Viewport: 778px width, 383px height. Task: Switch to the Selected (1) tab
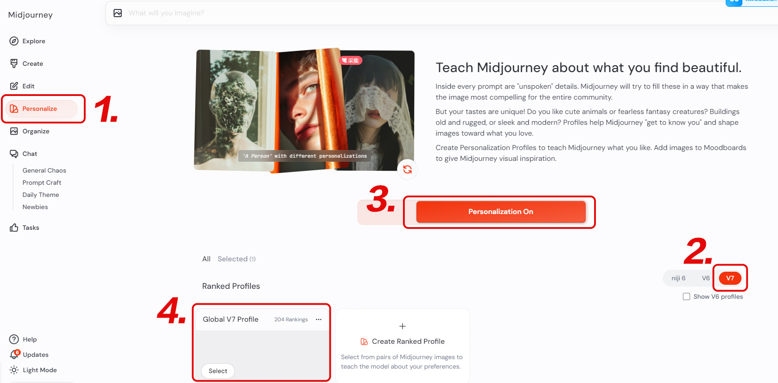(237, 259)
